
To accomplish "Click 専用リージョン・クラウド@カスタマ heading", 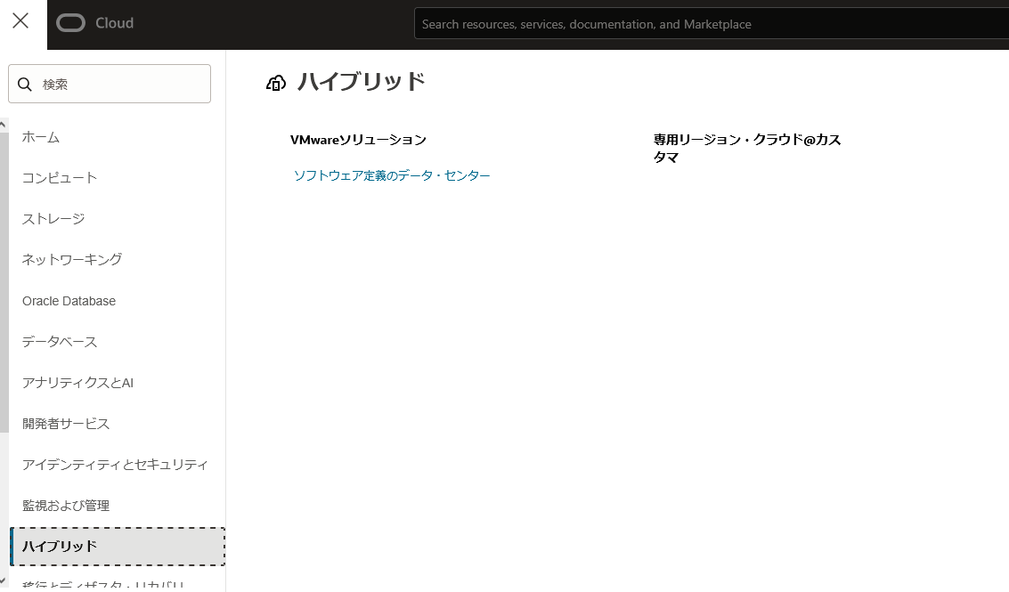I will 747,149.
